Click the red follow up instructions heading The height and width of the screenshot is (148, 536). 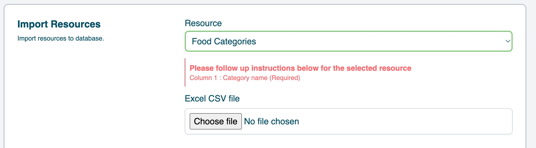coord(300,68)
